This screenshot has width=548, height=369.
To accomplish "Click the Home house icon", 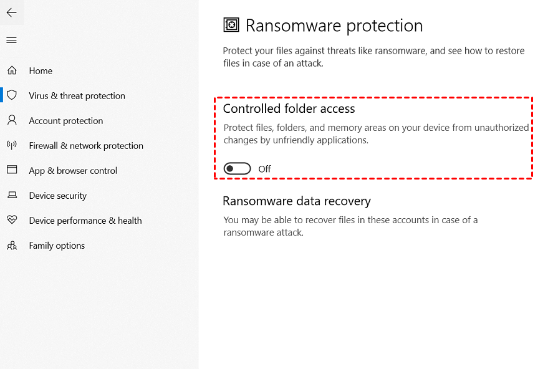I will coord(12,70).
